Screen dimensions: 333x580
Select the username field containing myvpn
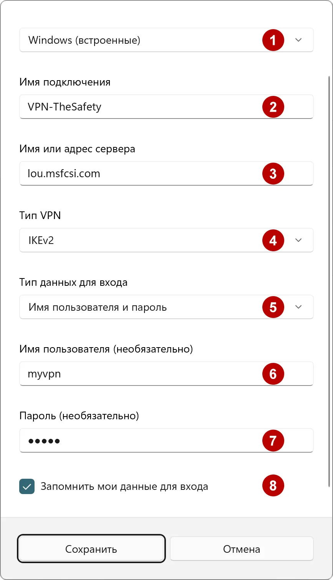[154, 374]
